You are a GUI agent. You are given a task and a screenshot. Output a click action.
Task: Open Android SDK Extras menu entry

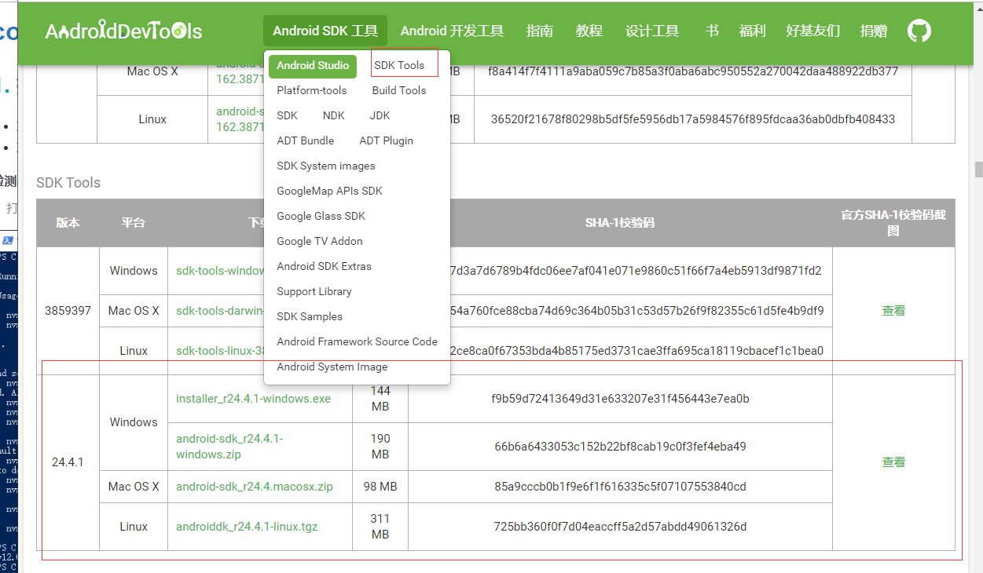pos(325,267)
